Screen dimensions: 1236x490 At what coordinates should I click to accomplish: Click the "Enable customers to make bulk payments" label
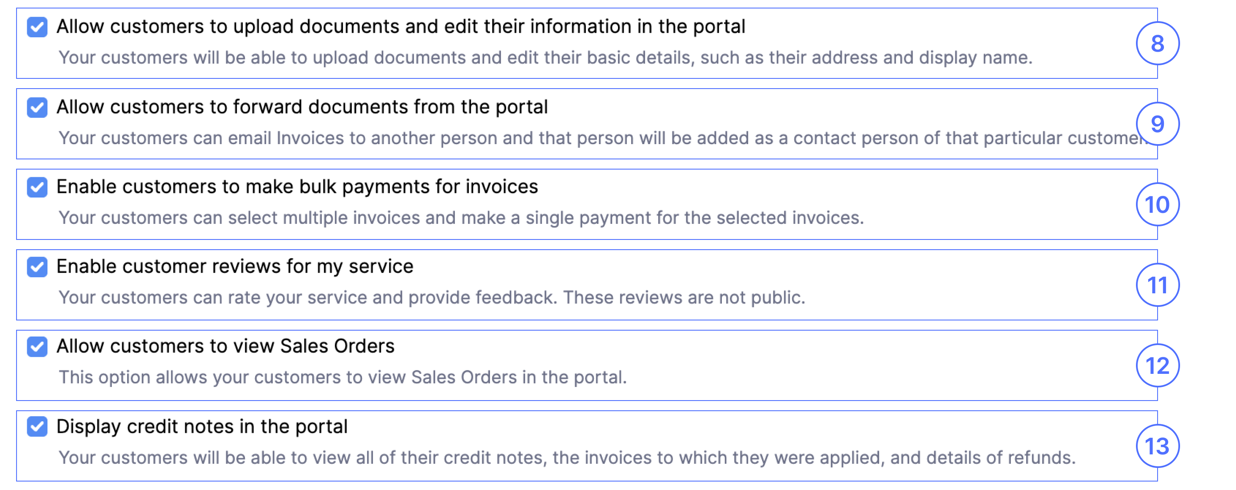297,187
